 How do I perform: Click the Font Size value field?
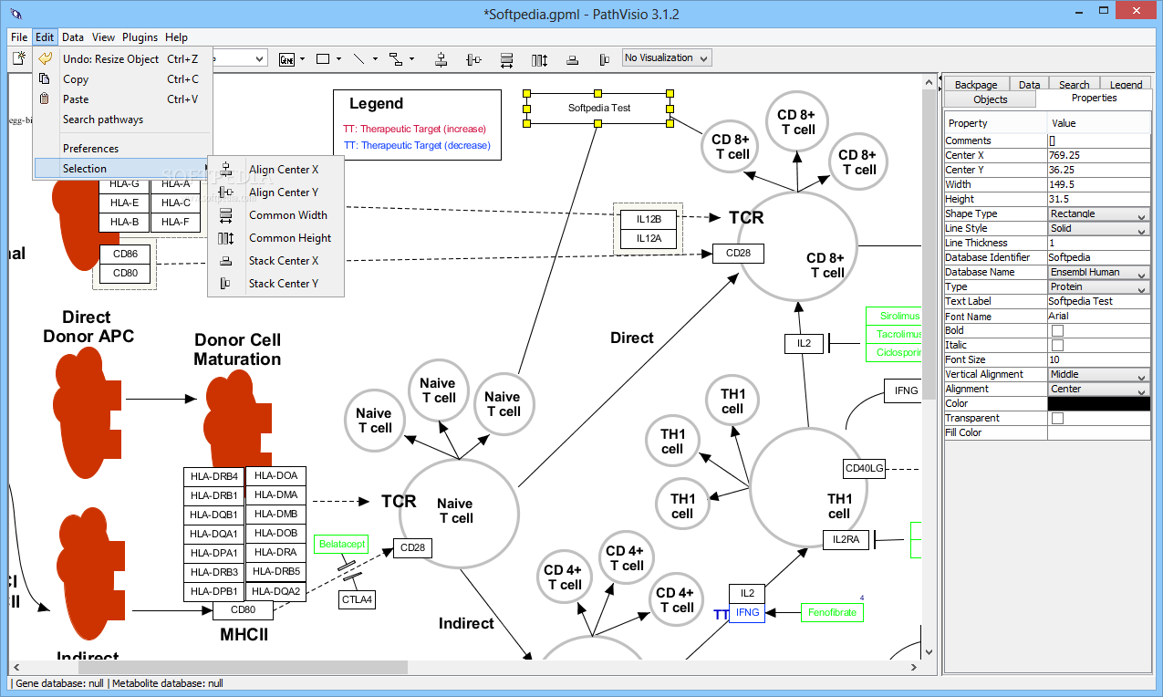1098,359
